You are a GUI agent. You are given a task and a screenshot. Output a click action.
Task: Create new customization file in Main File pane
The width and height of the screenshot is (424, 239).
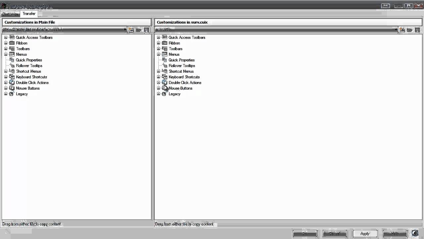[x=131, y=30]
